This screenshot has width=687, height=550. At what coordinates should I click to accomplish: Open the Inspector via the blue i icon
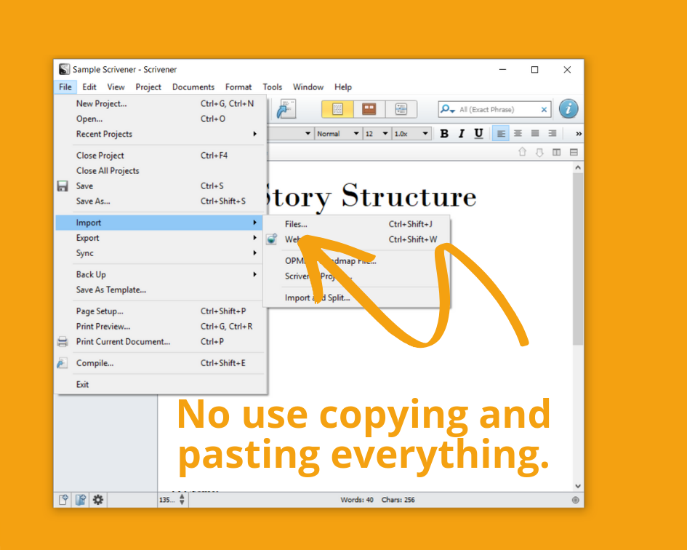pyautogui.click(x=569, y=108)
